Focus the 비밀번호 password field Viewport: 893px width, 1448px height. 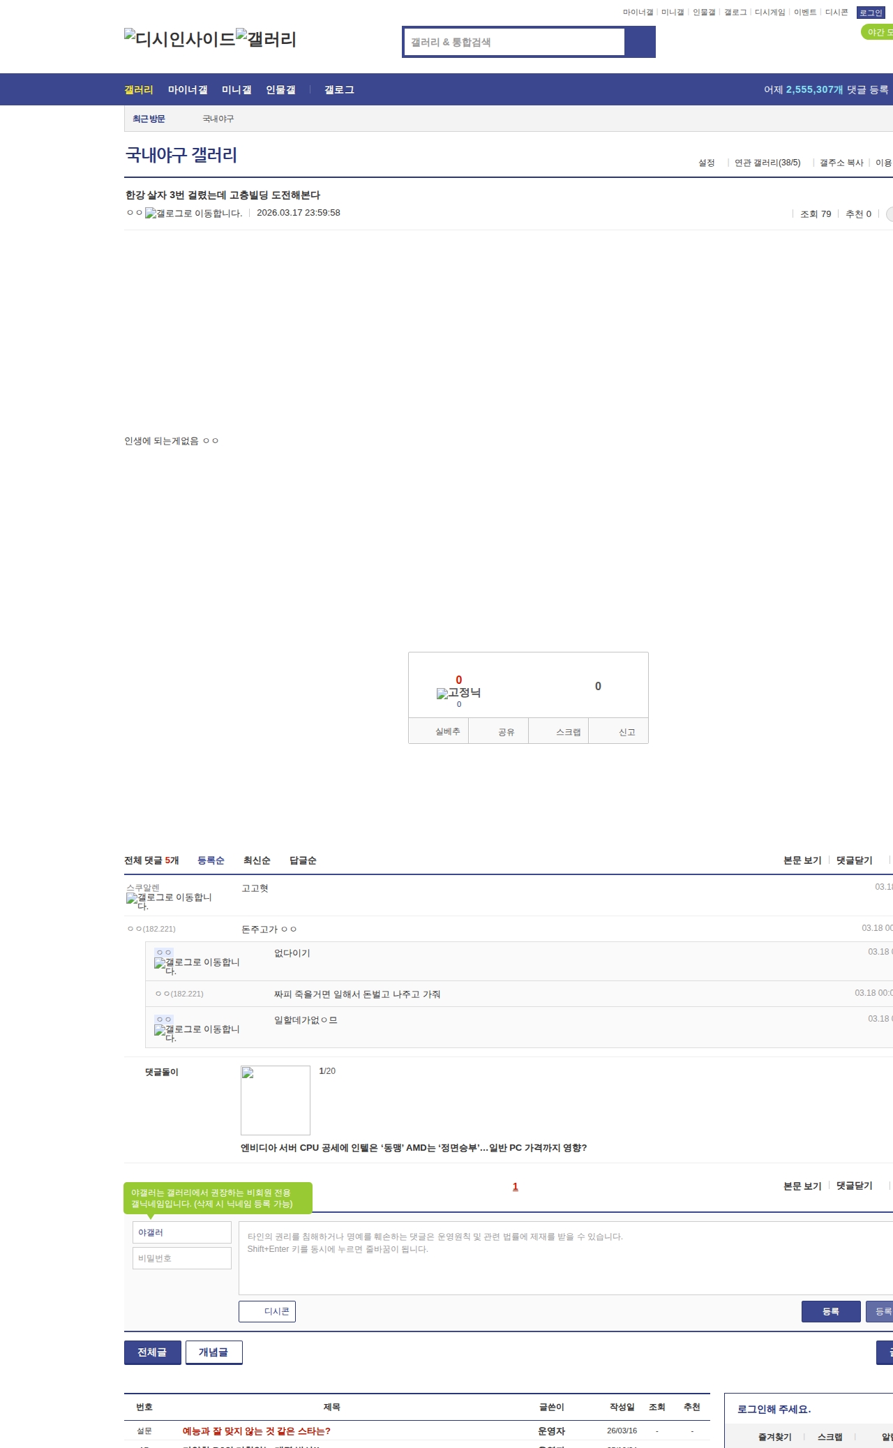pos(182,1258)
